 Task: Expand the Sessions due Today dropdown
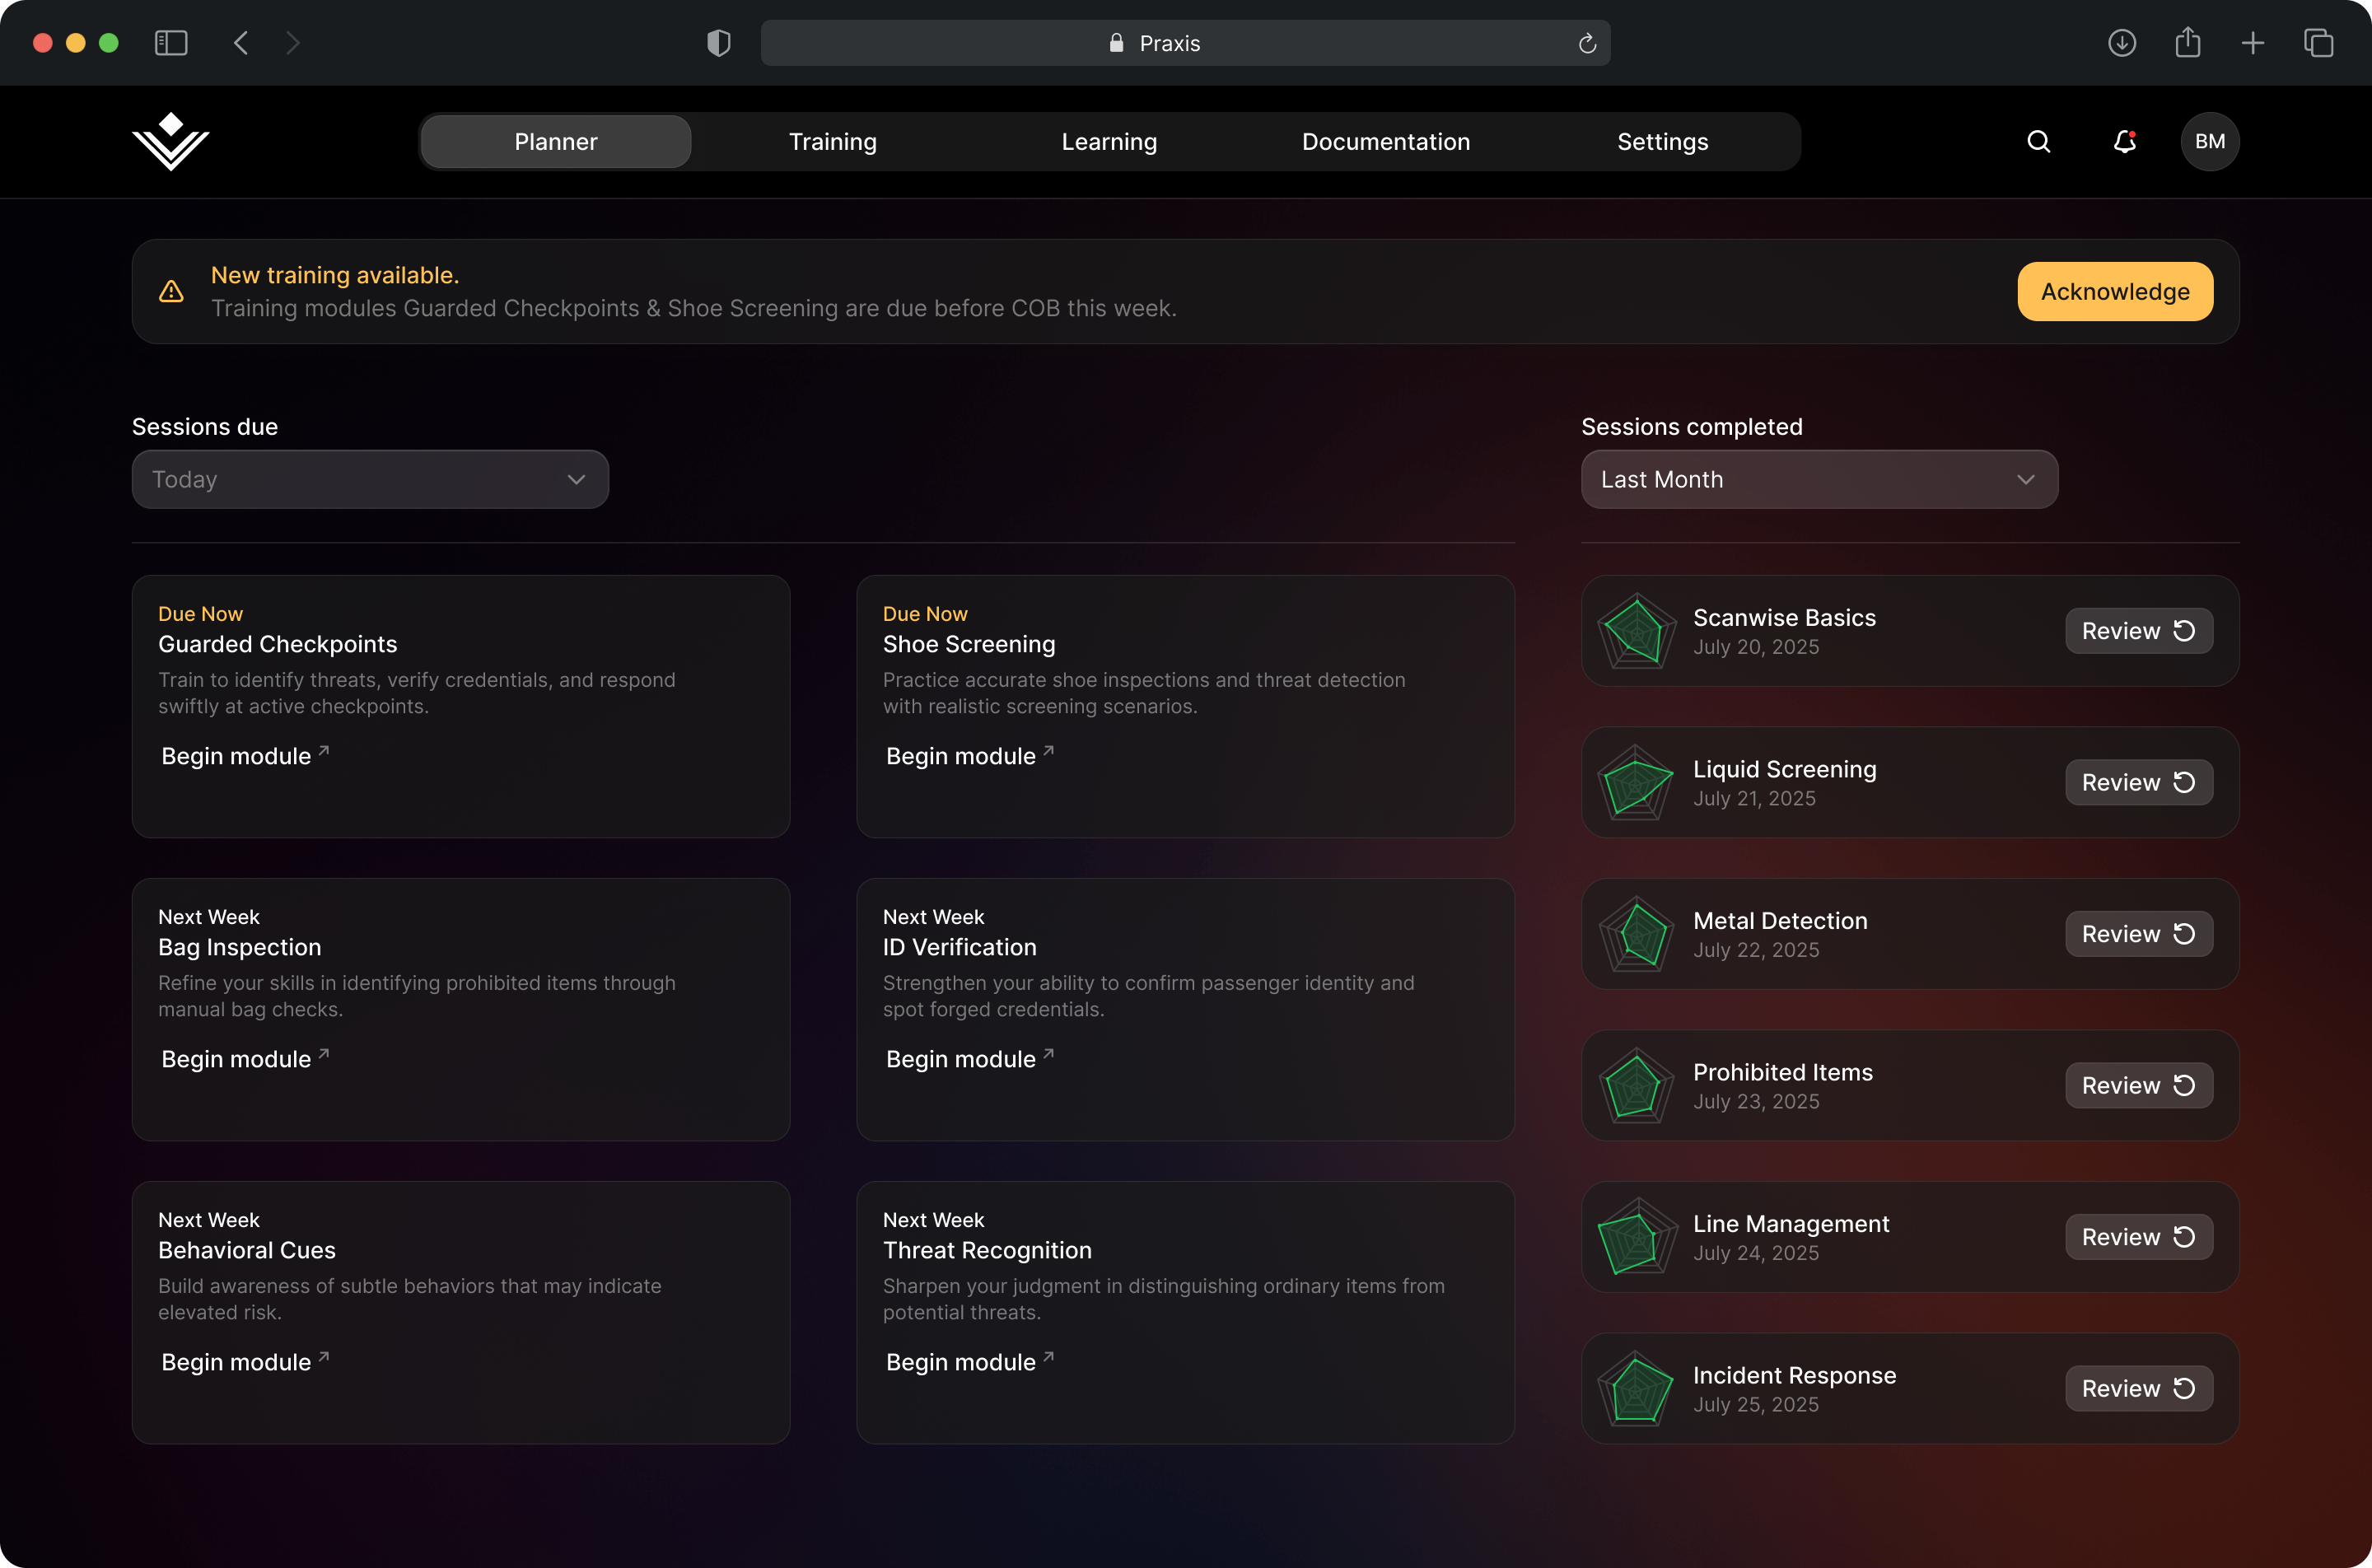click(370, 479)
